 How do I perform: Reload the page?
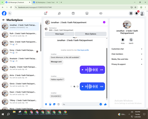[x=11, y=7]
